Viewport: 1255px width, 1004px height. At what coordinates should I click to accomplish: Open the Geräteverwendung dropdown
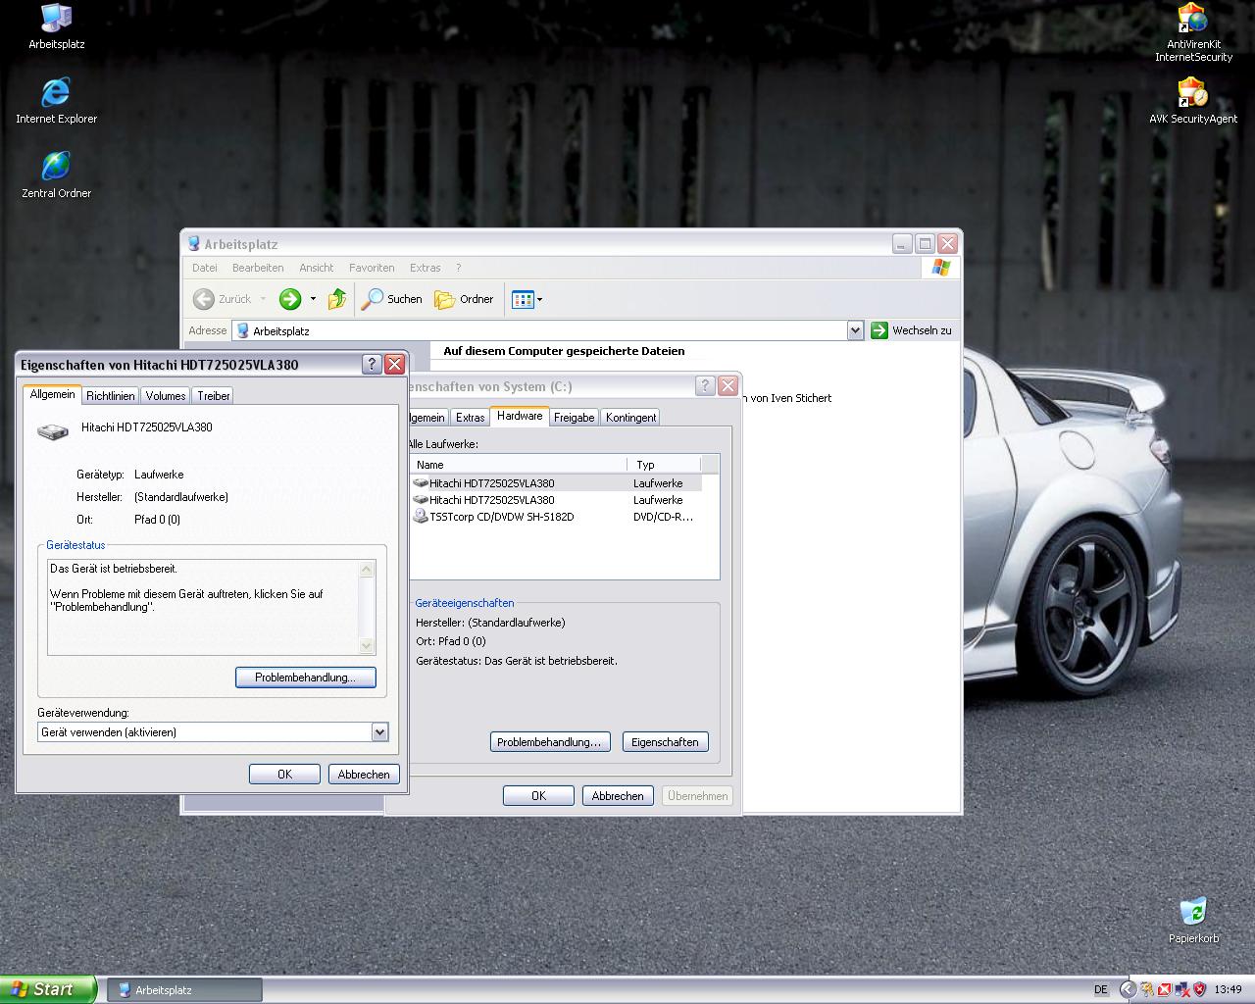(x=379, y=732)
